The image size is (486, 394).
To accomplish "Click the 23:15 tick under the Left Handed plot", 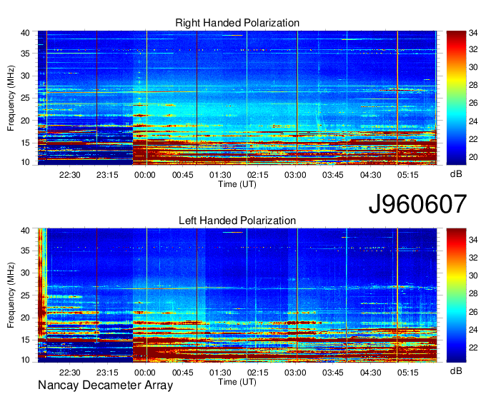I will 107,373.
